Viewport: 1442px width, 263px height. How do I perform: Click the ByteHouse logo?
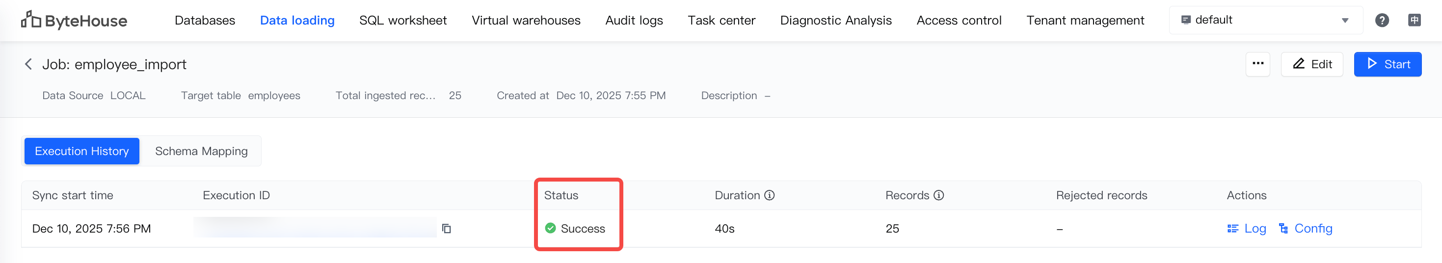point(74,21)
